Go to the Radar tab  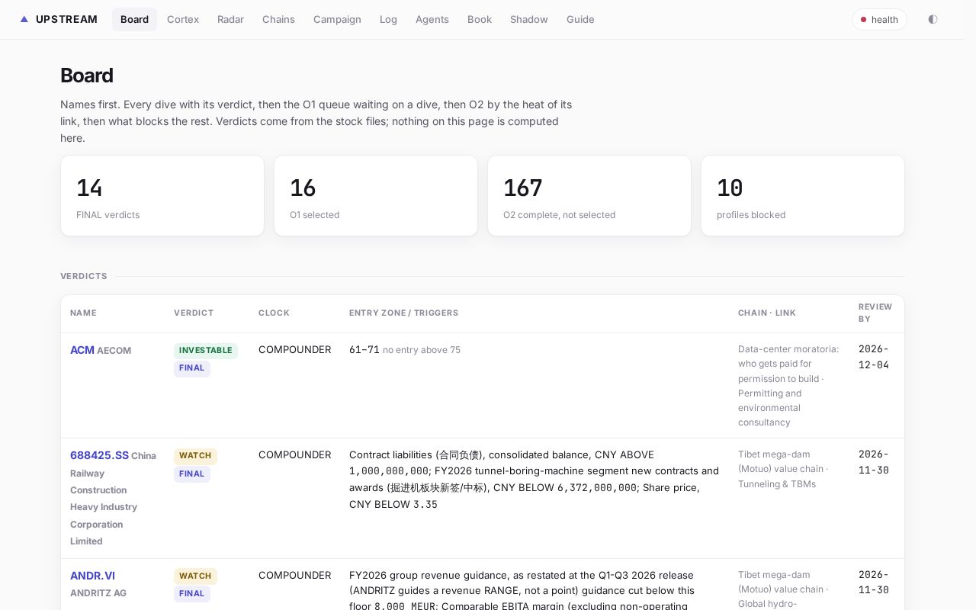[230, 19]
